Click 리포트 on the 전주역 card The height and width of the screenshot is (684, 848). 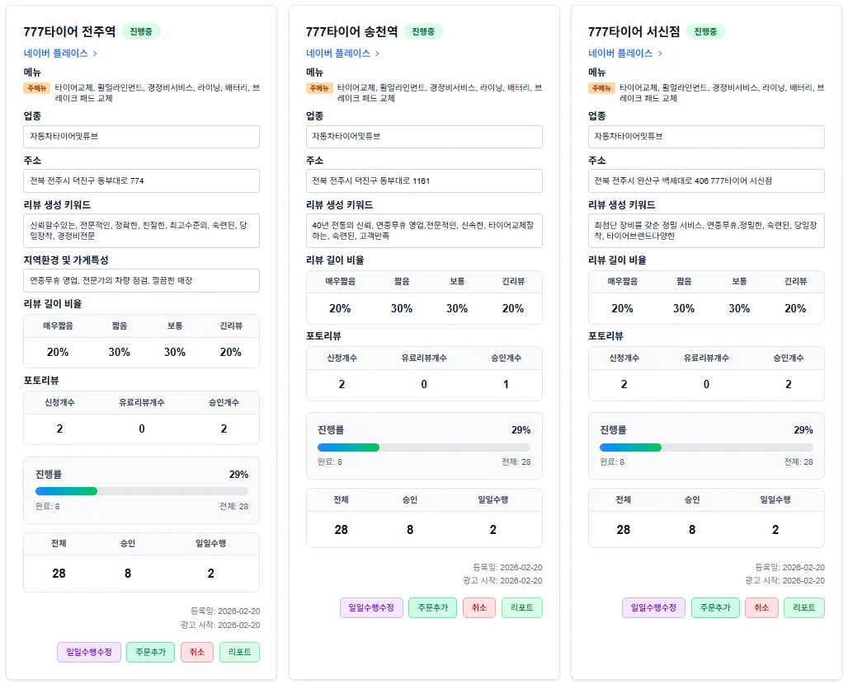coord(239,650)
